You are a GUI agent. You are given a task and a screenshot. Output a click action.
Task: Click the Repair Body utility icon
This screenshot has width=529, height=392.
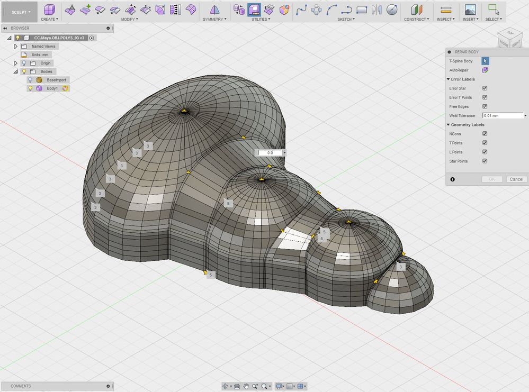[254, 10]
